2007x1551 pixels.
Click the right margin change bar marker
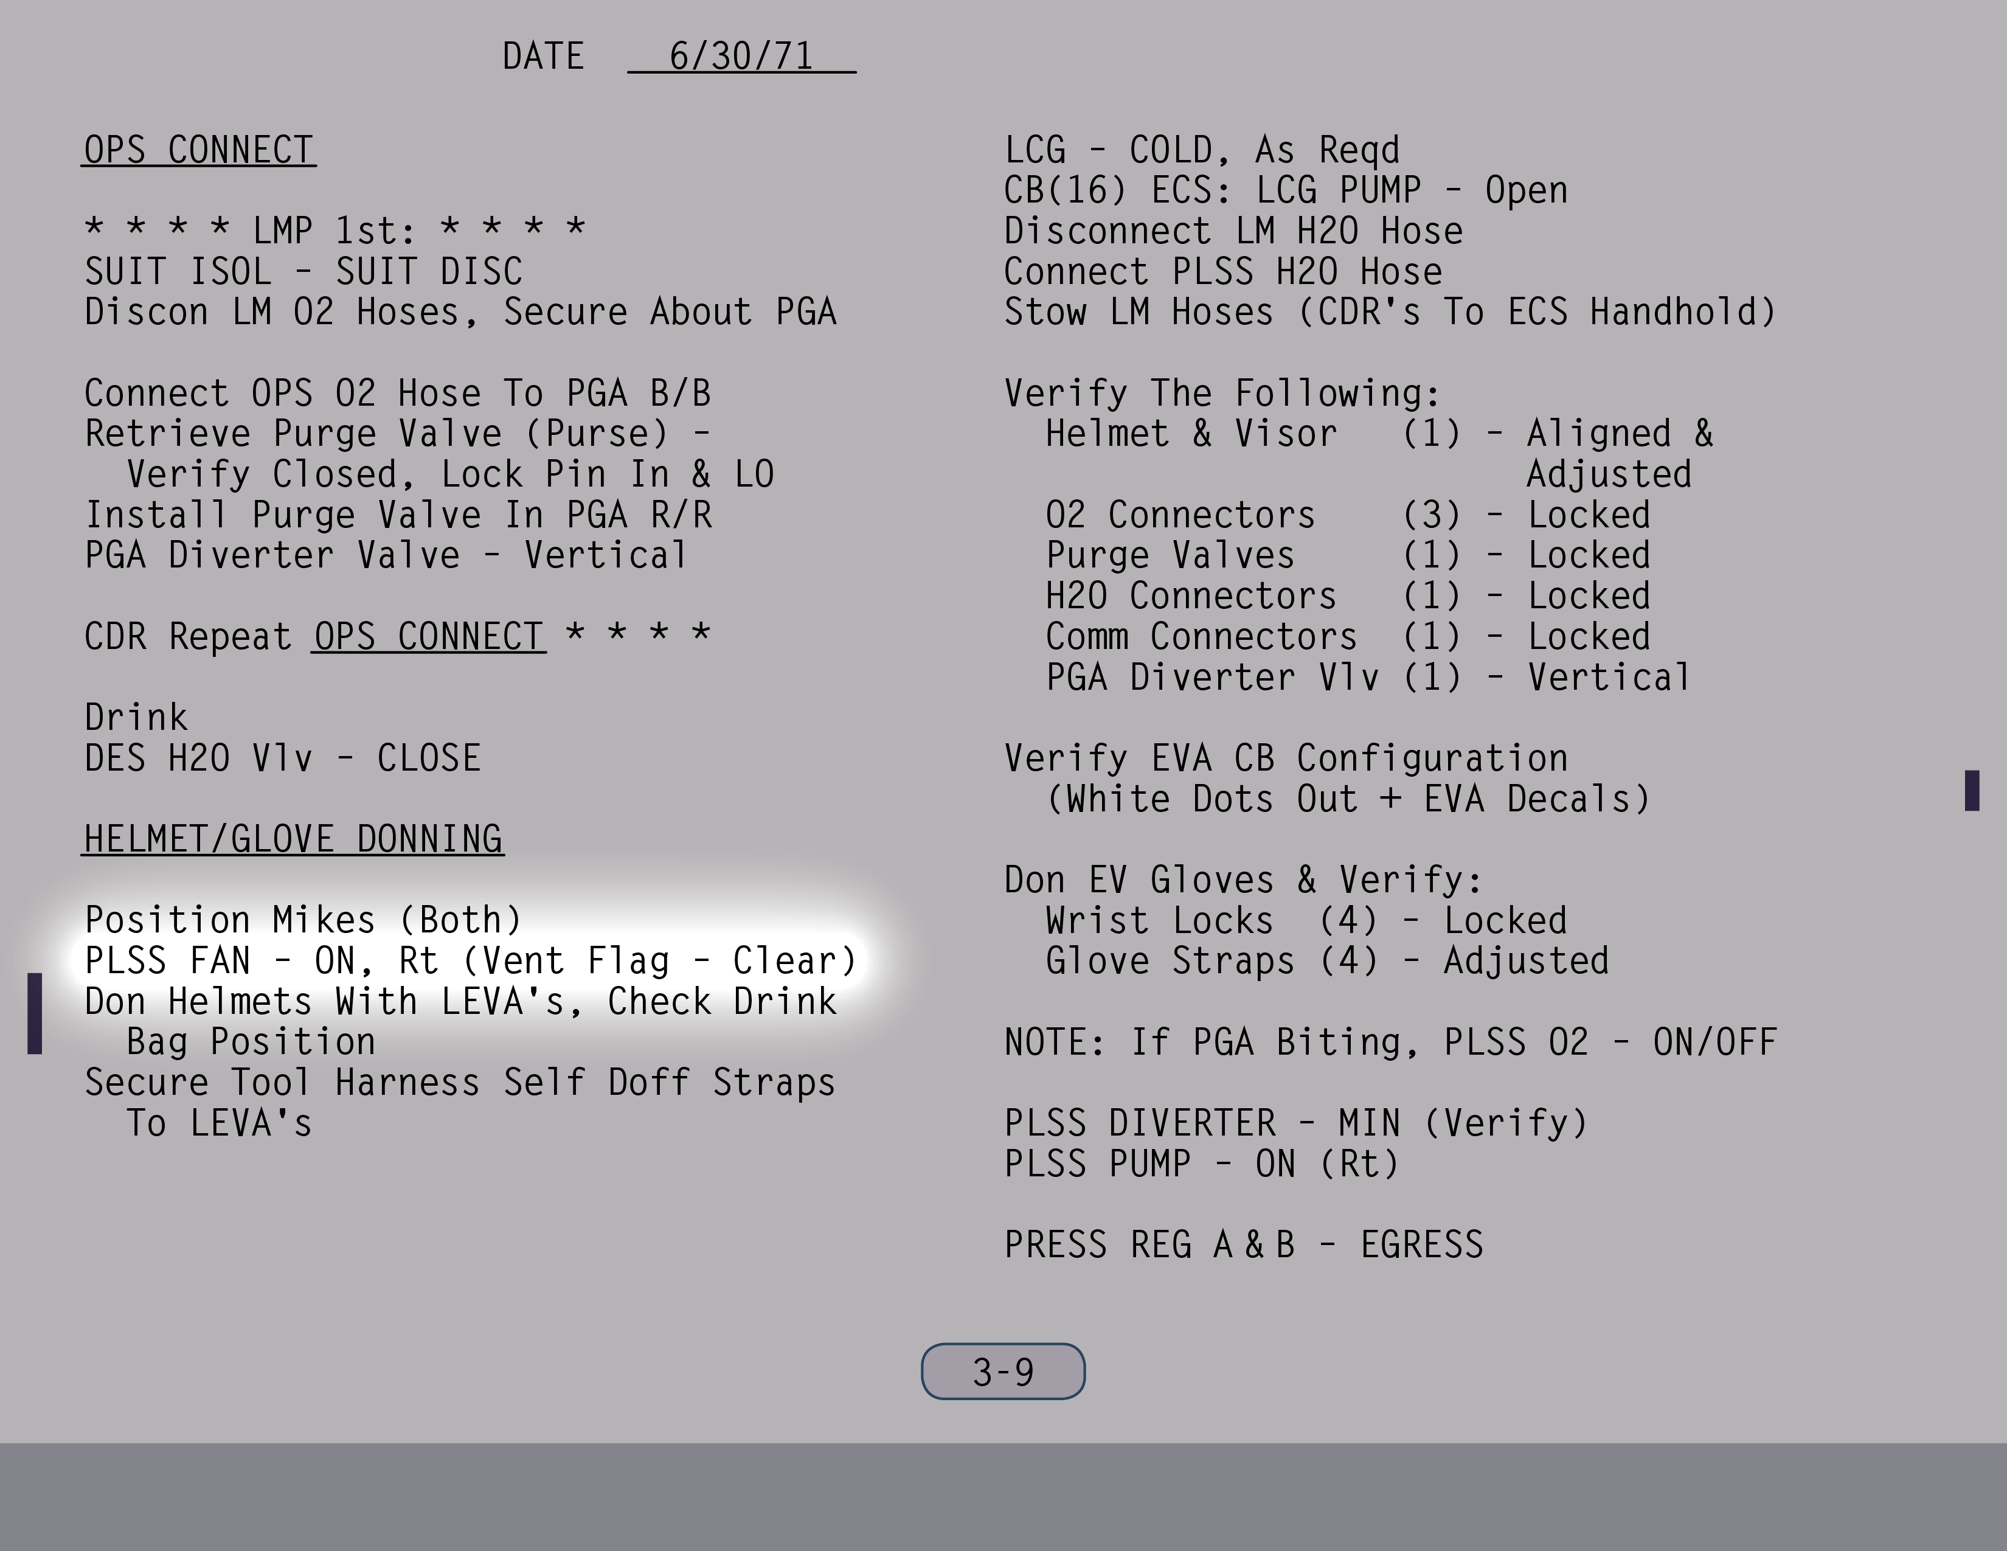(x=1971, y=790)
